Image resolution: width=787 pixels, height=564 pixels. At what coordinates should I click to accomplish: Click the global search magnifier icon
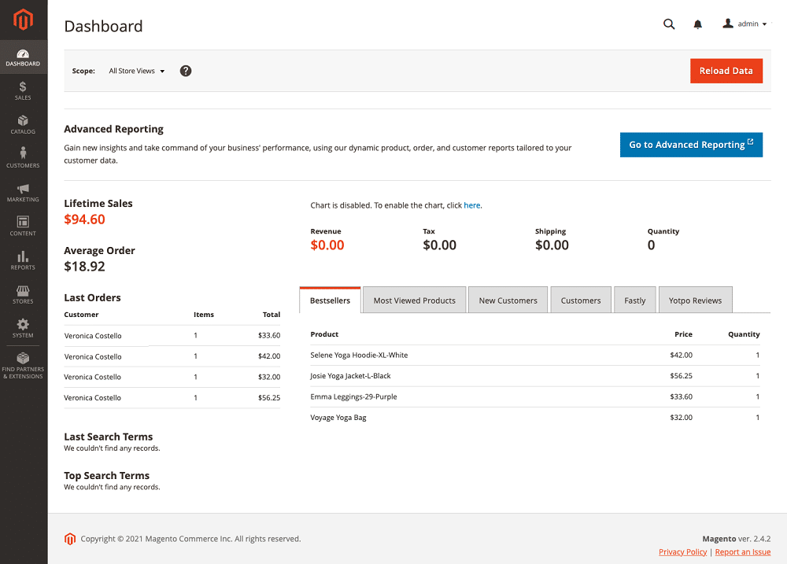669,24
